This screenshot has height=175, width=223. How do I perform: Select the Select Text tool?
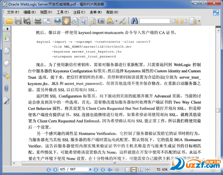tap(93, 21)
